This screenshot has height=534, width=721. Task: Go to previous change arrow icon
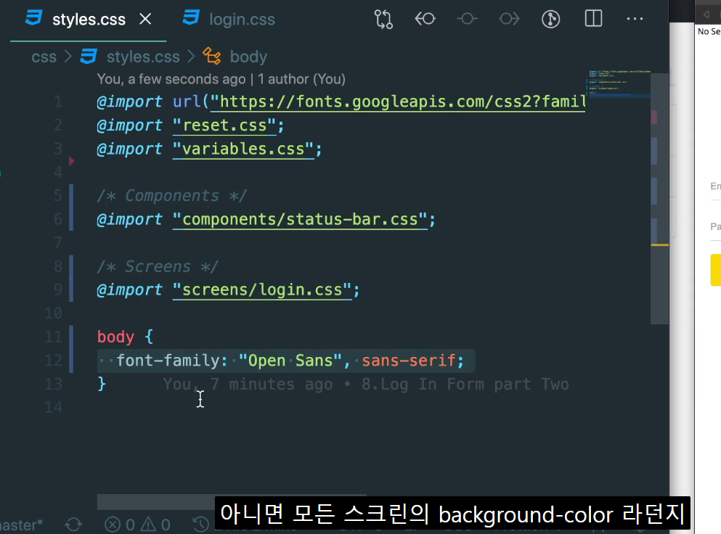pyautogui.click(x=425, y=19)
